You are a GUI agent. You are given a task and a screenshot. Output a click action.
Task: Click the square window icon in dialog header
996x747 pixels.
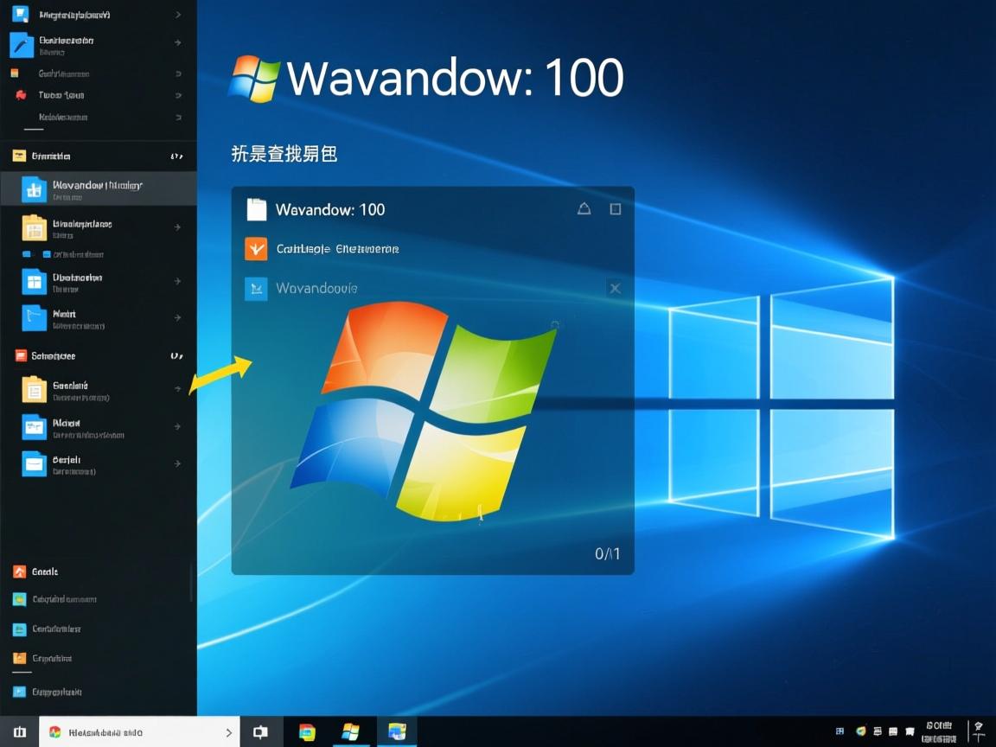click(x=616, y=208)
